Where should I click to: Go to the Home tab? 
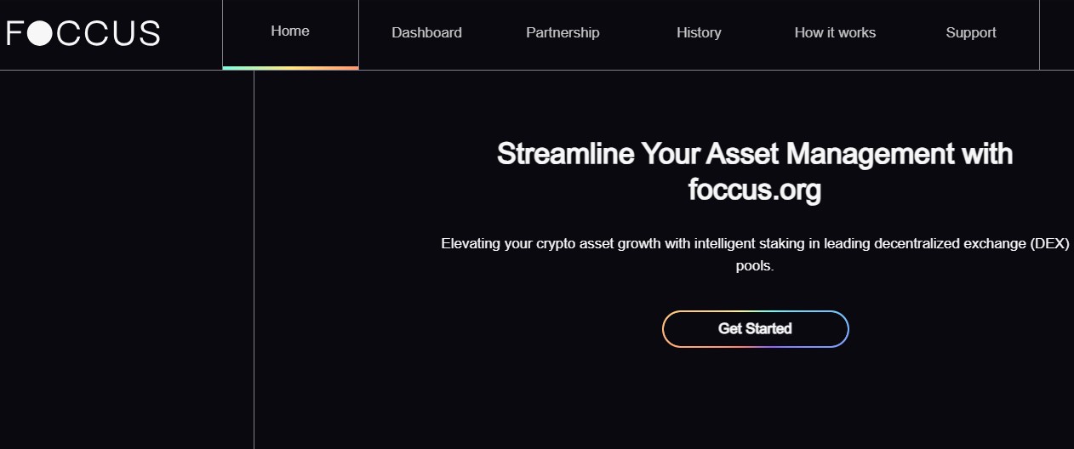tap(290, 31)
